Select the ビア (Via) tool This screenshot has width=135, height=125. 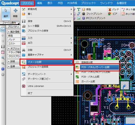(113, 14)
